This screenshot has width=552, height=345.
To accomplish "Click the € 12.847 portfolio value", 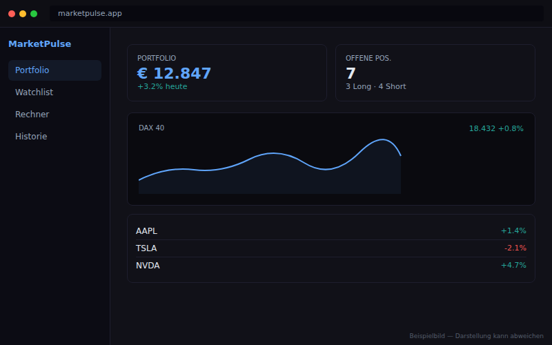I will 174,73.
